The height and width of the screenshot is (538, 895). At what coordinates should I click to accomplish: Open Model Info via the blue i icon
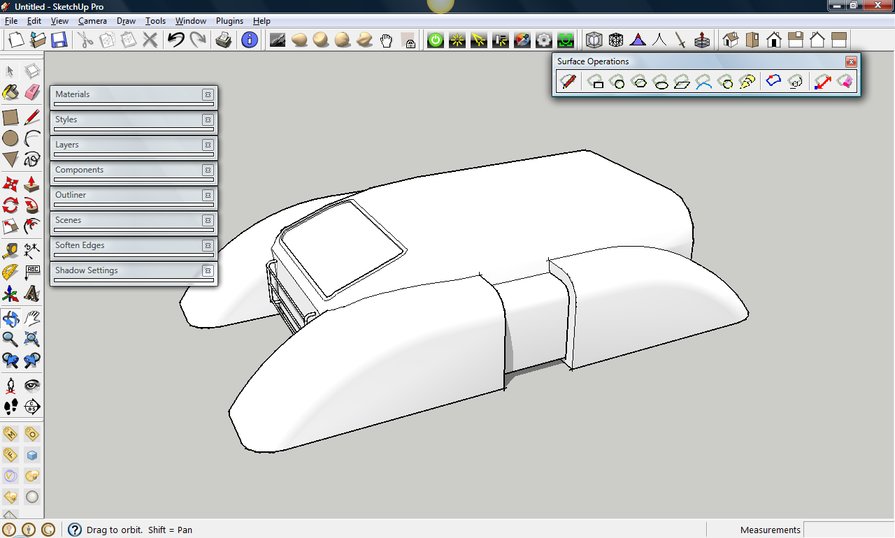coord(250,40)
